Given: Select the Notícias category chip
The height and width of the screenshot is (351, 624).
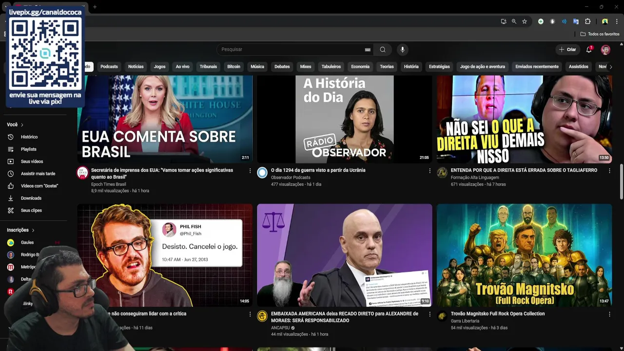Looking at the screenshot, I should click(x=136, y=67).
